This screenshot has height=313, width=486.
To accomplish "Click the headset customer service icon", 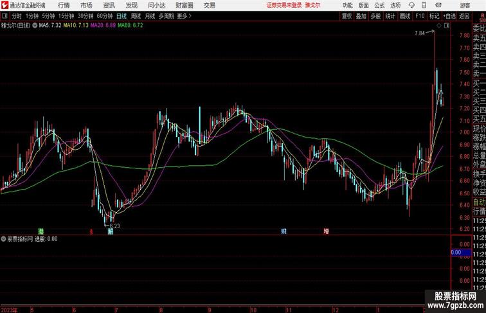I will coord(411,5).
